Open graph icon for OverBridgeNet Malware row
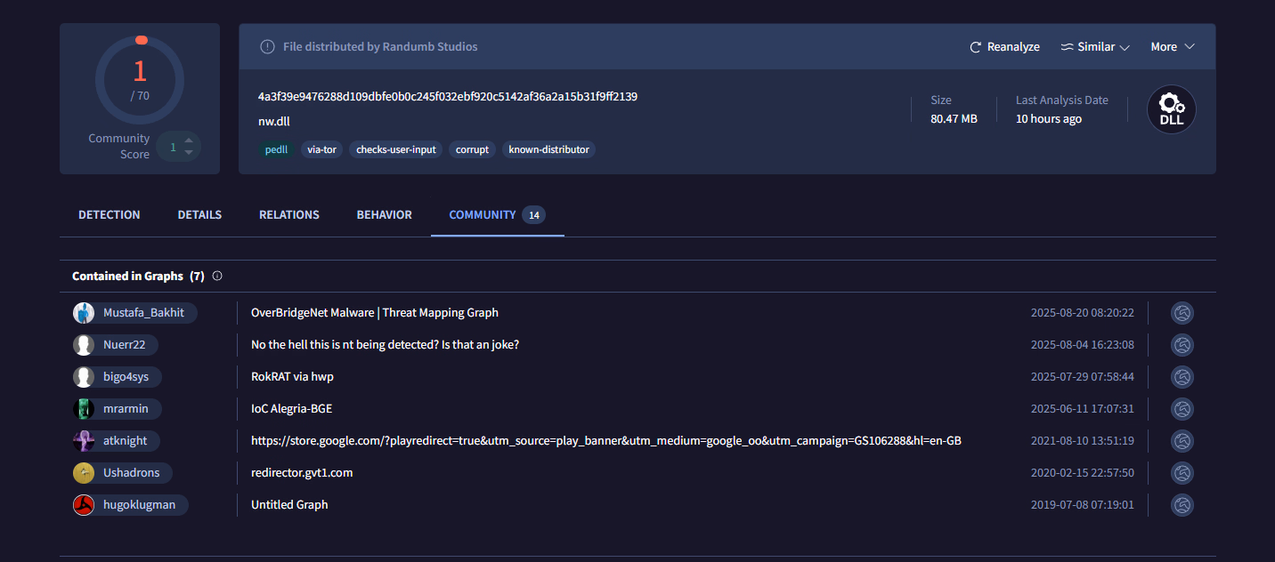Screen dimensions: 1275x562 coord(1182,313)
